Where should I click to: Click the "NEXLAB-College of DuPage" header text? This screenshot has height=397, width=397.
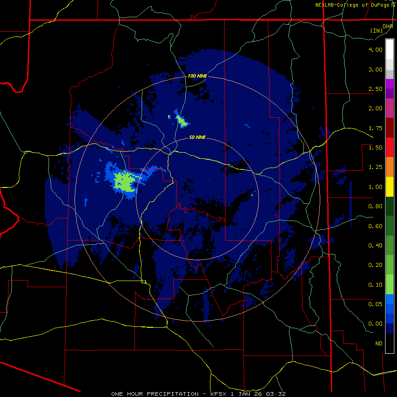tap(352, 5)
